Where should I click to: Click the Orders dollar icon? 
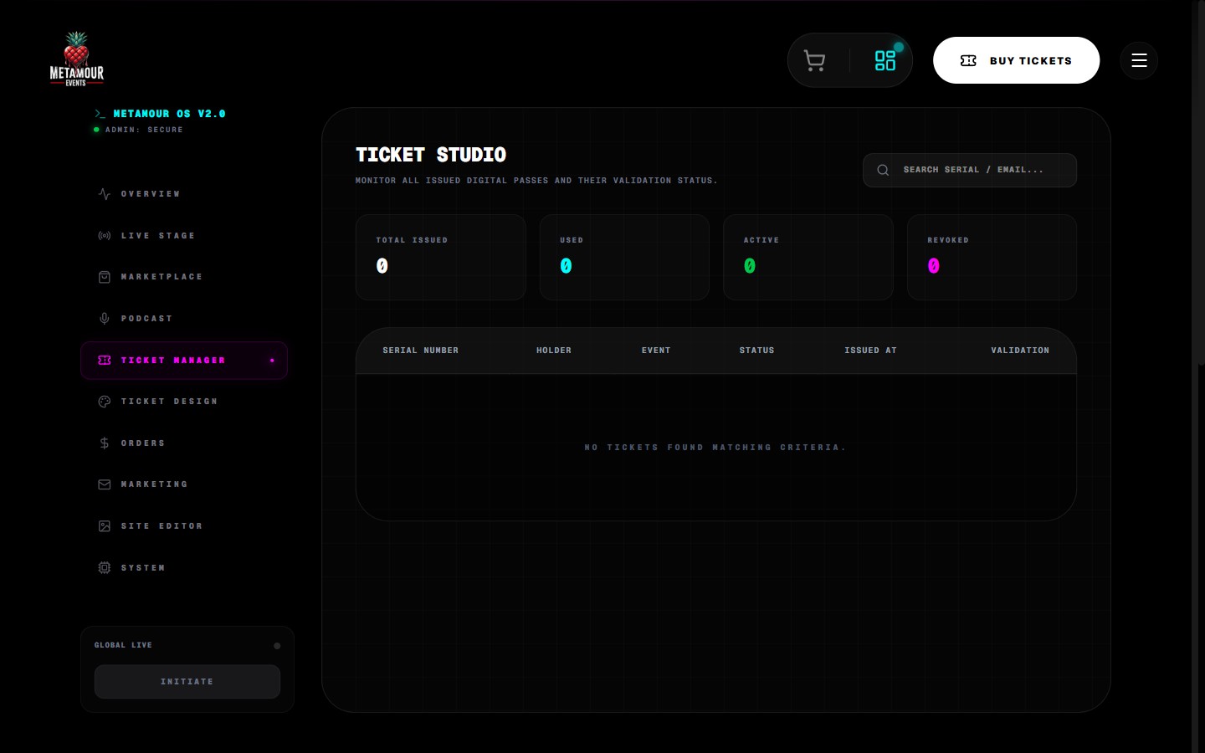click(x=105, y=443)
